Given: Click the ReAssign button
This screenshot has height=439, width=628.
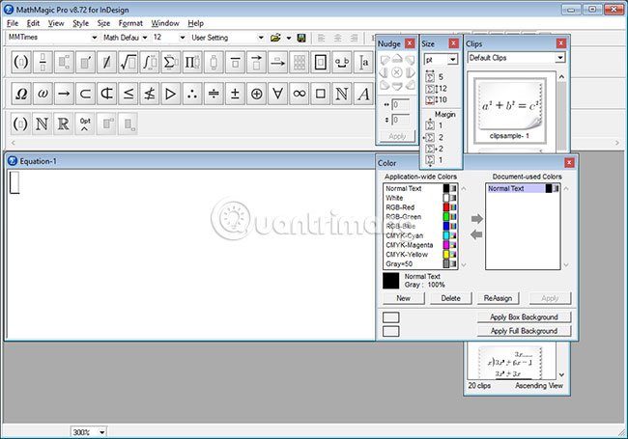Looking at the screenshot, I should click(x=498, y=298).
